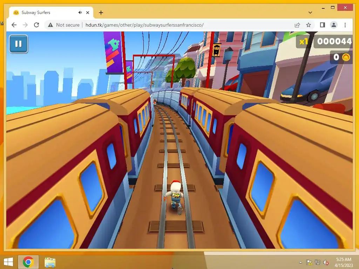
Task: Show hidden system tray icons
Action: (300, 262)
